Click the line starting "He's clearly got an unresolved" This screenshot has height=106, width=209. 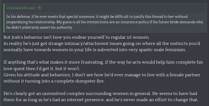click(100, 94)
